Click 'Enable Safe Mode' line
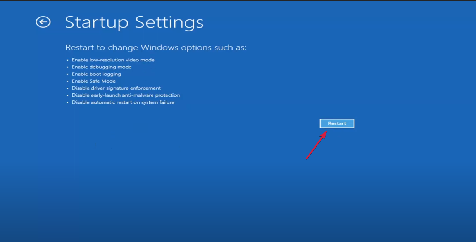The image size is (476, 242). 94,81
